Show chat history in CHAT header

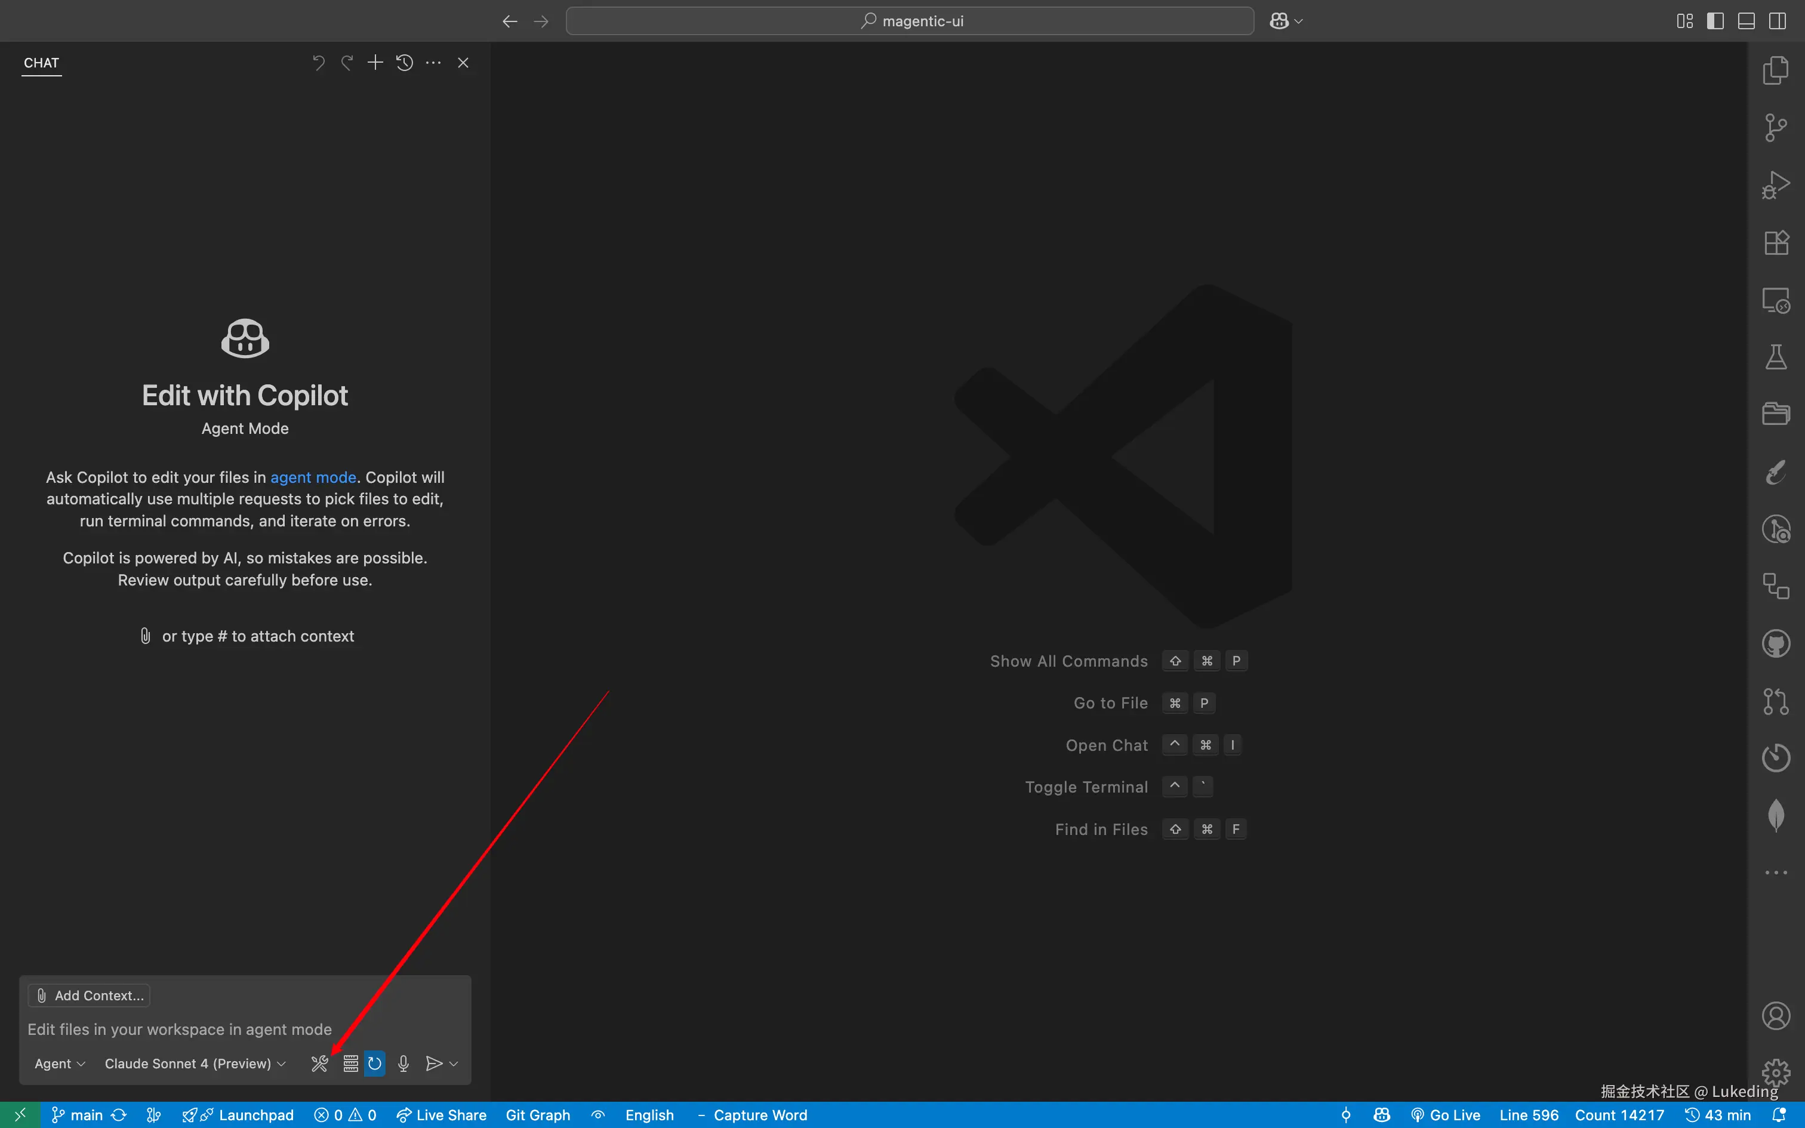pyautogui.click(x=404, y=63)
